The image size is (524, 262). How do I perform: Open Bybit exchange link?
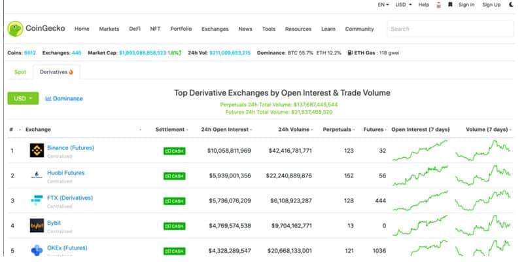coord(54,223)
